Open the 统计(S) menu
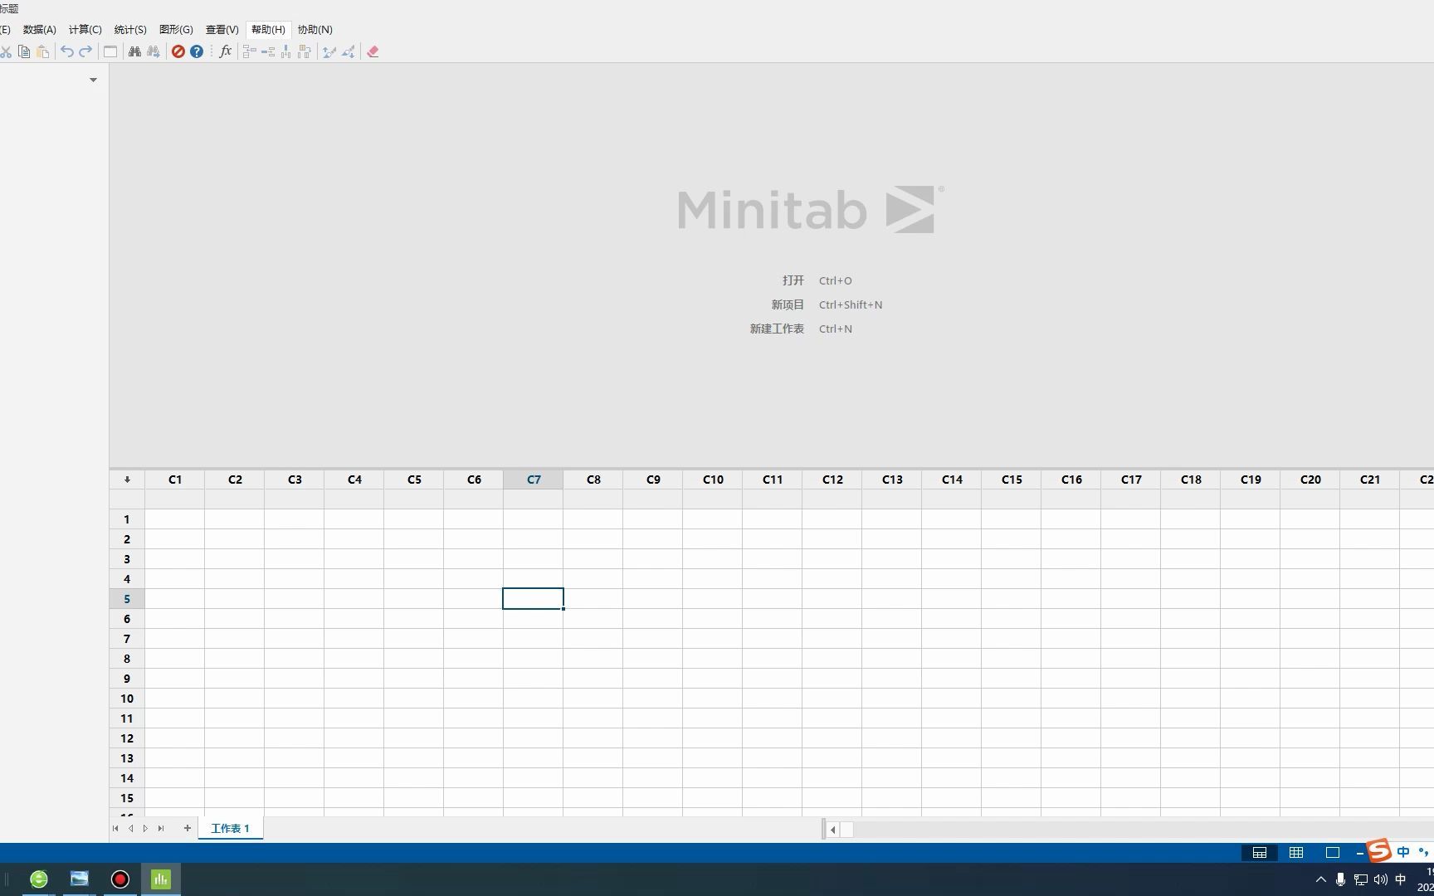This screenshot has width=1434, height=896. click(x=129, y=29)
